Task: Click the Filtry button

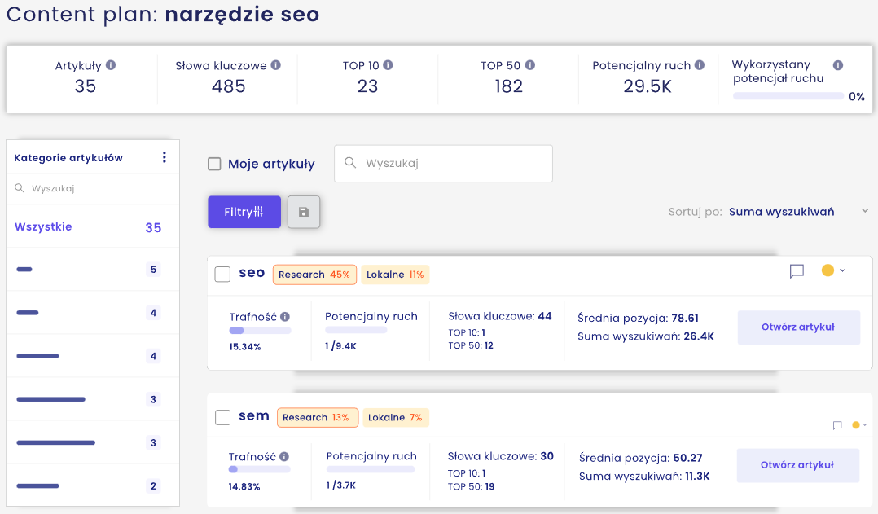Action: click(244, 212)
